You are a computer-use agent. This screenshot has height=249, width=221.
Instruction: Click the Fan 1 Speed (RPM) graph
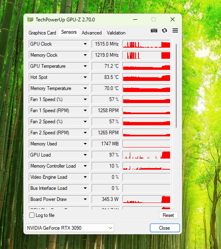tap(146, 111)
